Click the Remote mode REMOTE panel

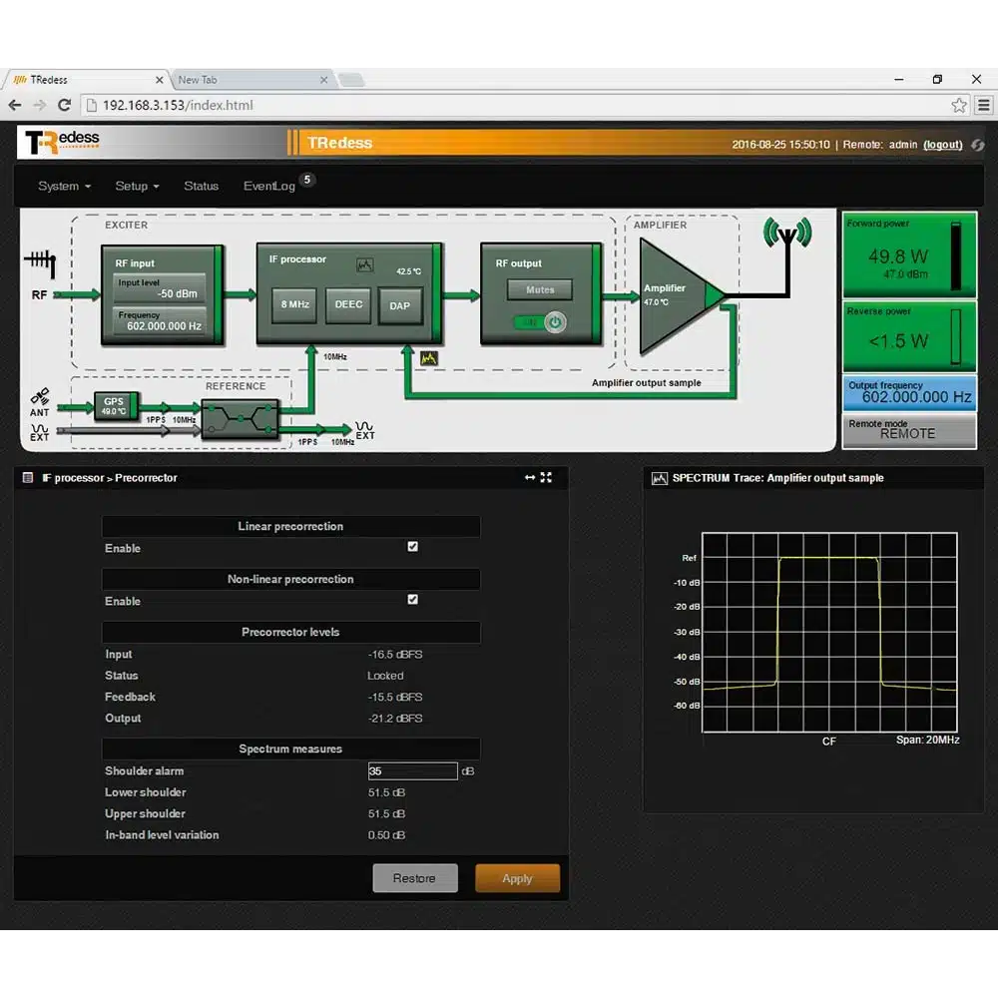point(909,430)
